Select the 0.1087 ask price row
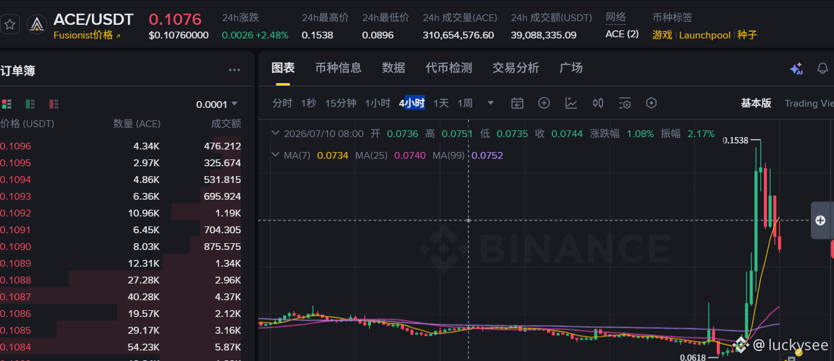This screenshot has height=361, width=834. [120, 297]
